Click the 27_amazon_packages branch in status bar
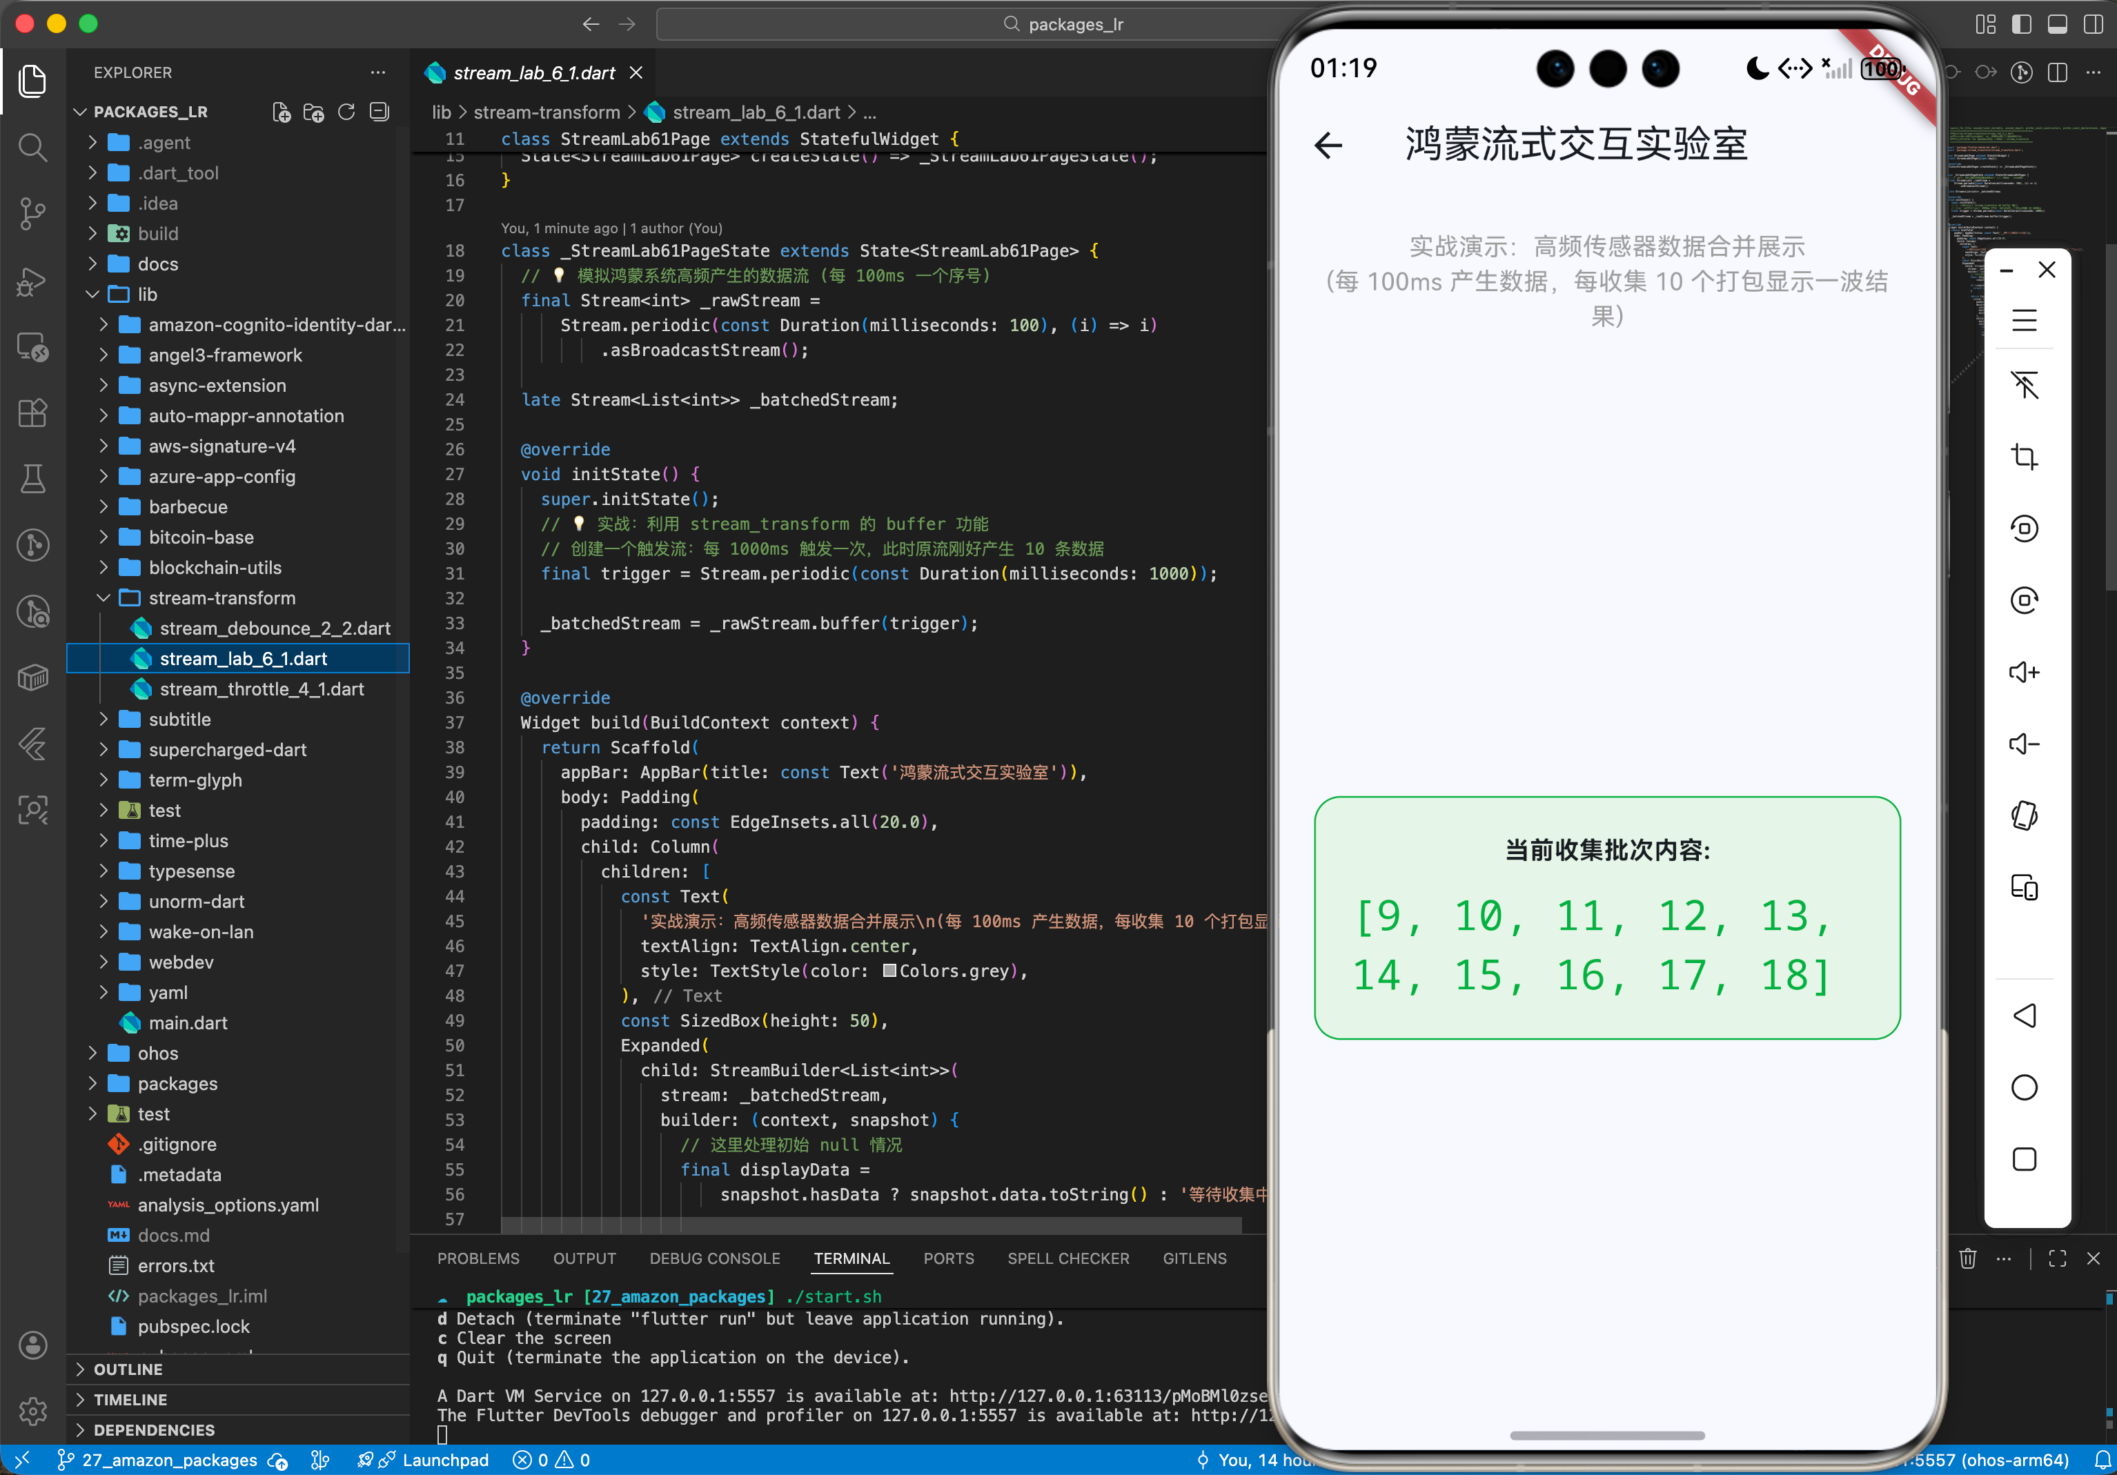This screenshot has width=2117, height=1475. click(x=159, y=1461)
